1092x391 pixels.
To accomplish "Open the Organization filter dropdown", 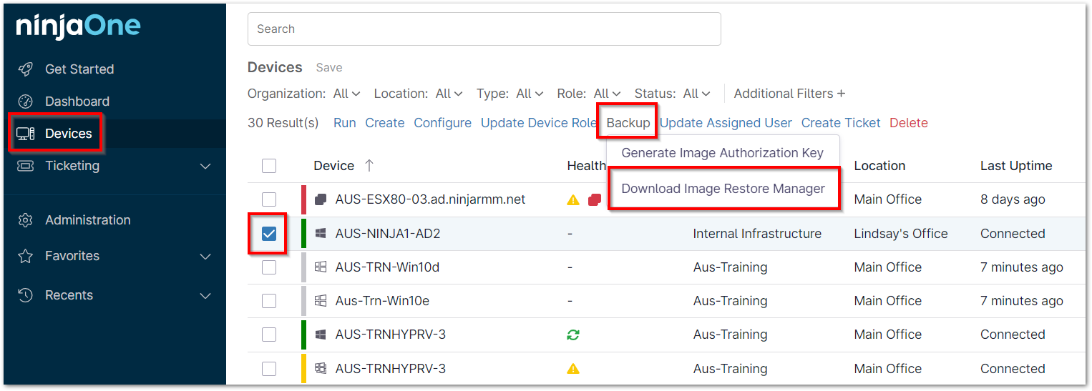I will (x=347, y=94).
